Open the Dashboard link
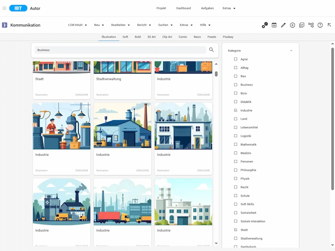This screenshot has height=251, width=335. coord(184,8)
